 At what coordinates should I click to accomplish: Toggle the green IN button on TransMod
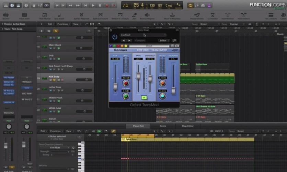pyautogui.click(x=144, y=97)
